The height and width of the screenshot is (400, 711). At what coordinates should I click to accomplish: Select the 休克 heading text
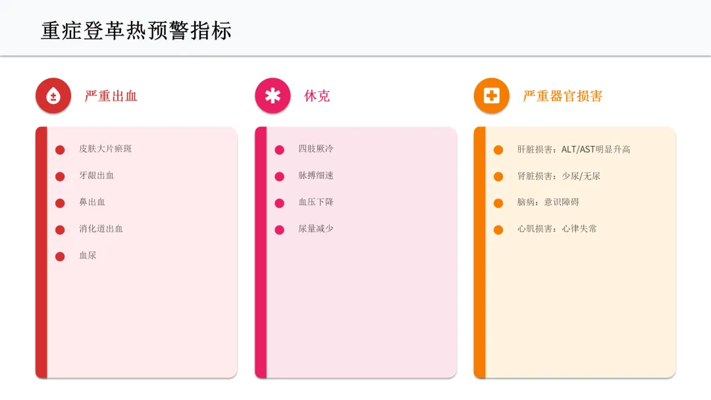pyautogui.click(x=317, y=96)
